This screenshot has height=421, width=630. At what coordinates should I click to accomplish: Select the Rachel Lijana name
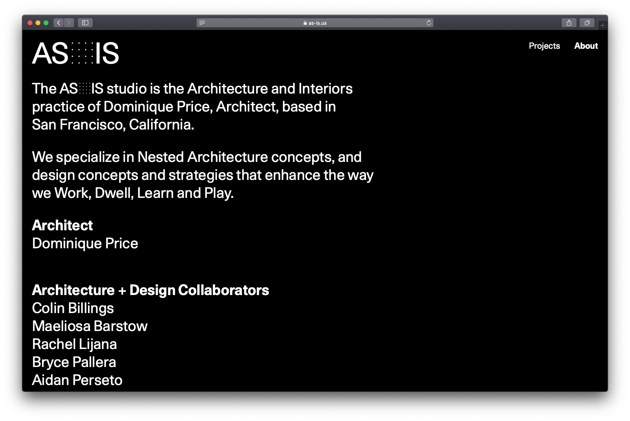(x=74, y=344)
